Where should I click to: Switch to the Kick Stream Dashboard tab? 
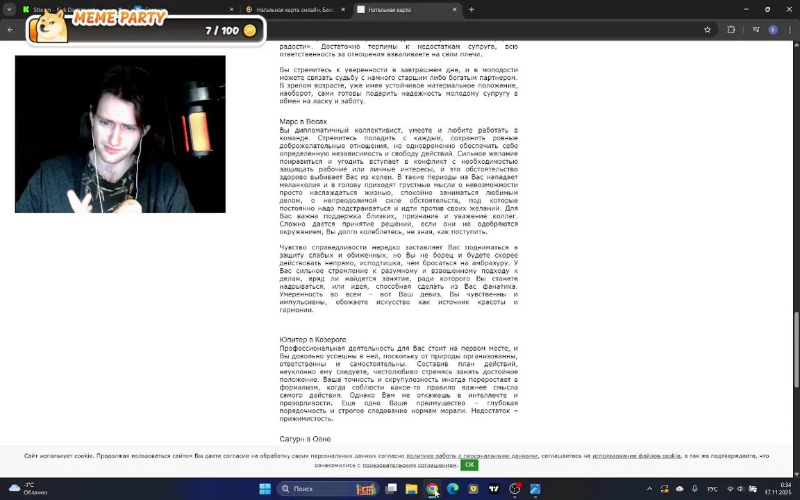72,9
